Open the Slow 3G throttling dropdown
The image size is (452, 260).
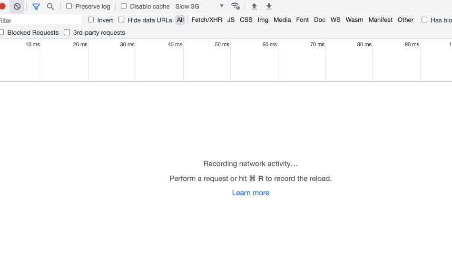tap(199, 6)
